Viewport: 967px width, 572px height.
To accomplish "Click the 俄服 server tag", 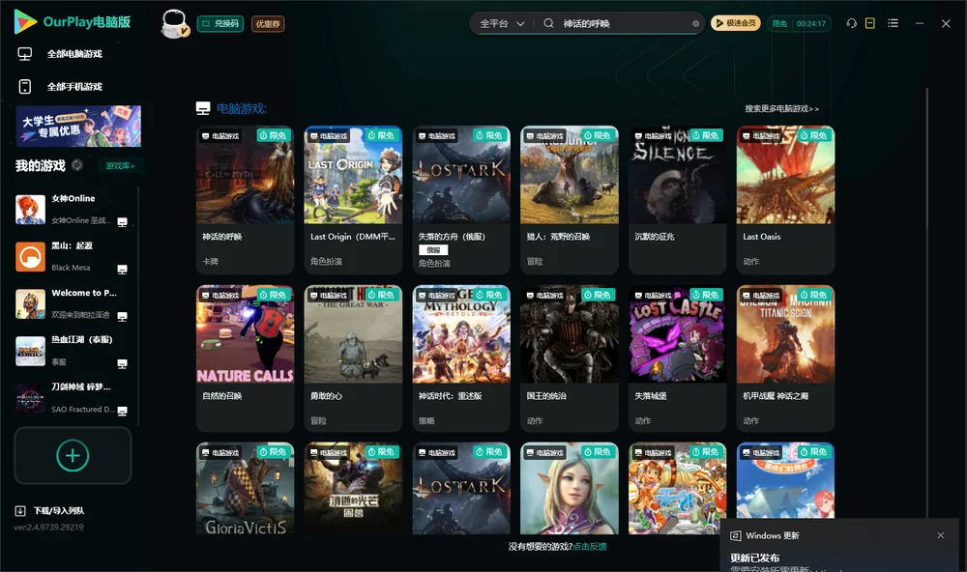I will click(x=433, y=249).
